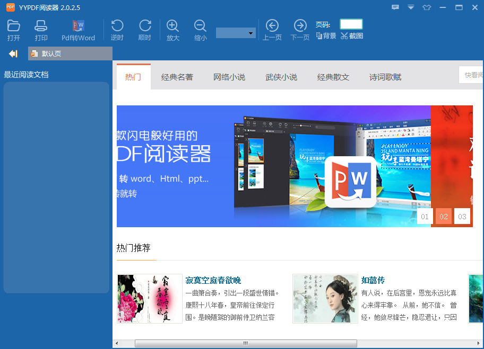Zoom in with the 放大 icon
The width and height of the screenshot is (484, 349).
pos(173,30)
